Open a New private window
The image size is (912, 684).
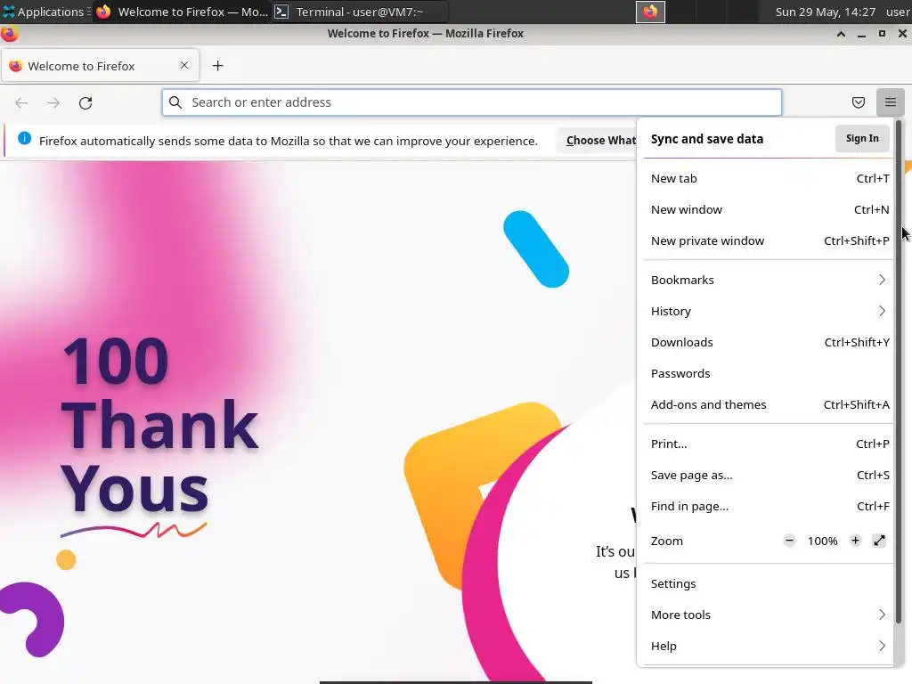tap(768, 240)
